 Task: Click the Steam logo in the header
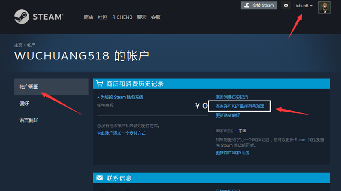(x=38, y=17)
